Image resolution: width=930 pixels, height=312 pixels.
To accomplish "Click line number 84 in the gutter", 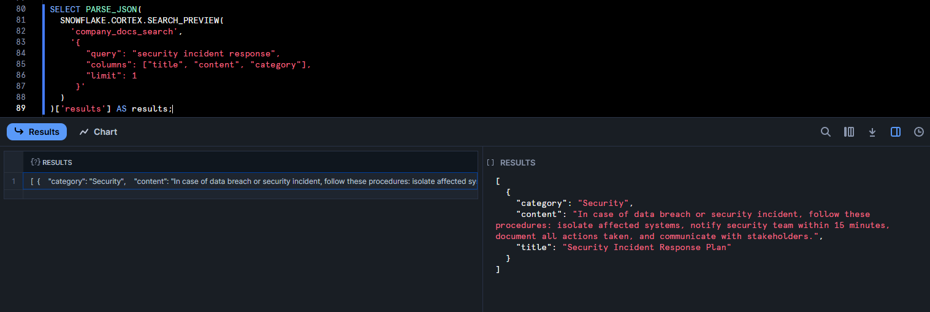I will pyautogui.click(x=21, y=53).
